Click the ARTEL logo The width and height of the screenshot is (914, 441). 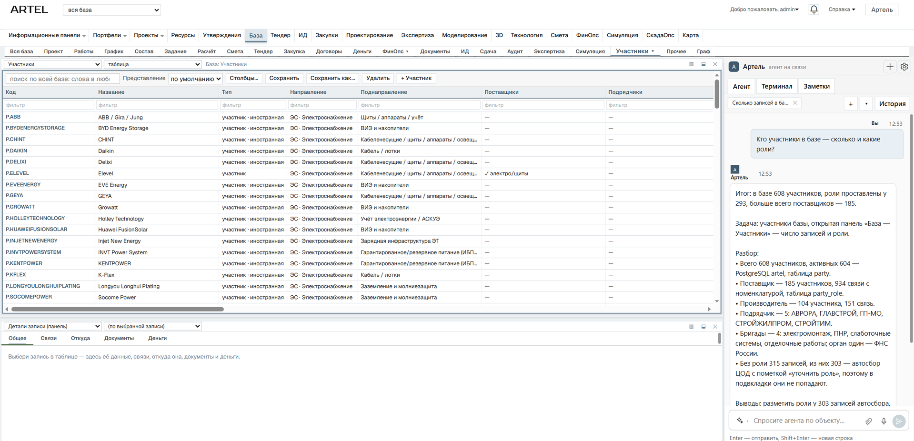[29, 10]
